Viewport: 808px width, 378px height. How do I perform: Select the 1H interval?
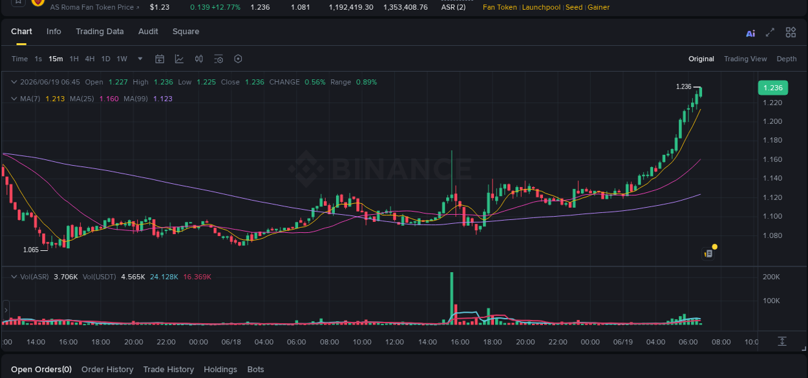[x=74, y=59]
